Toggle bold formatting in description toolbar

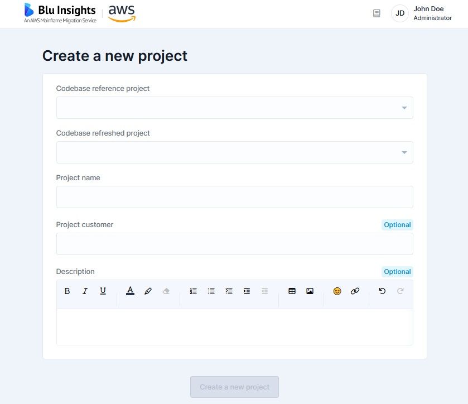pyautogui.click(x=67, y=291)
